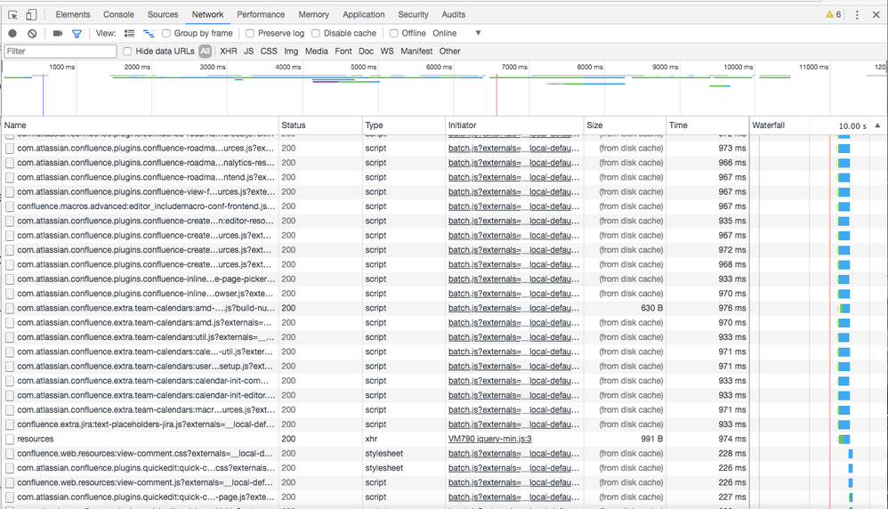
Task: Click the inspect element picker icon
Action: 13,15
